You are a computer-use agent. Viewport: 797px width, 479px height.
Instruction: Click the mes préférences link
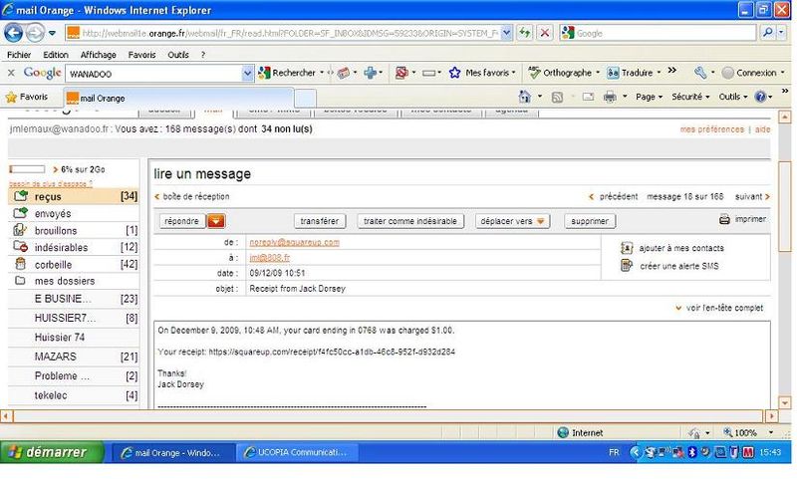coord(711,129)
